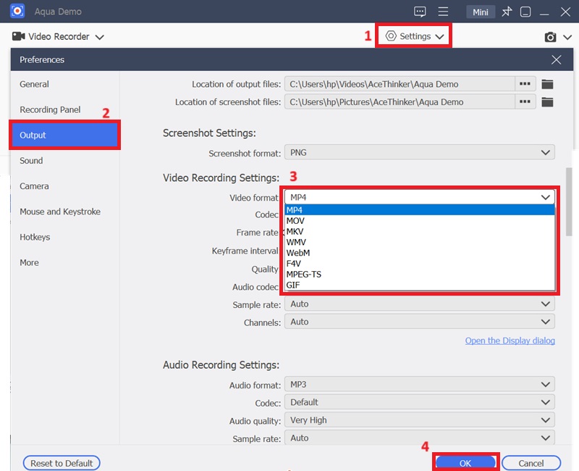
Task: Choose WebM video format
Action: 420,253
